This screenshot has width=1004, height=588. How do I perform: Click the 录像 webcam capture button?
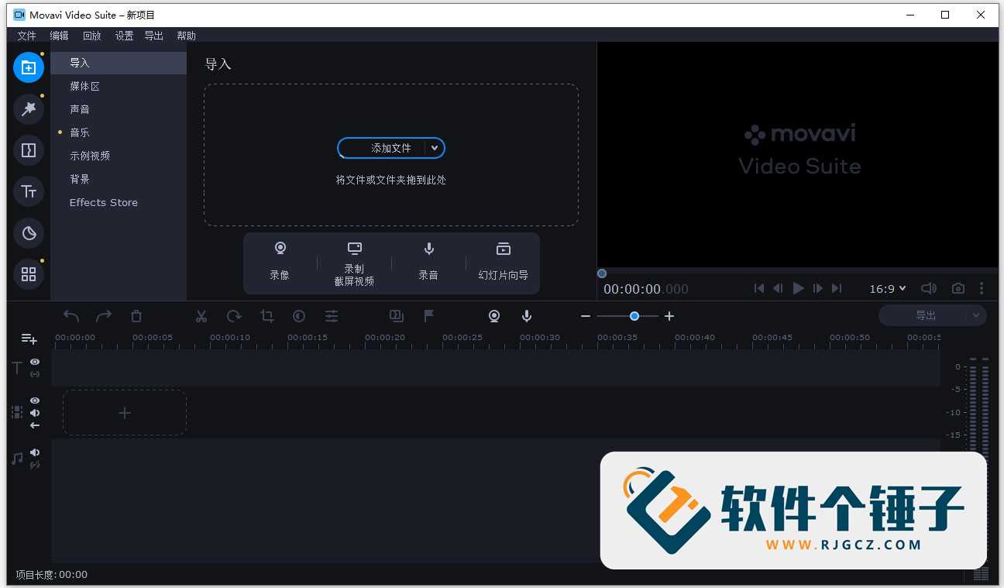[x=280, y=261]
